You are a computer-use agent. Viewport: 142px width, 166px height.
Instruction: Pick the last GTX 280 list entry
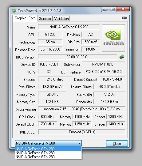click(48, 157)
